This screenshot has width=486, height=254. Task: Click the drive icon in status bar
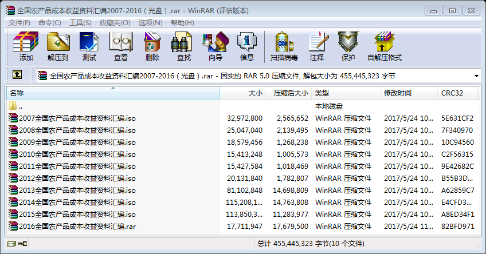[x=11, y=244]
